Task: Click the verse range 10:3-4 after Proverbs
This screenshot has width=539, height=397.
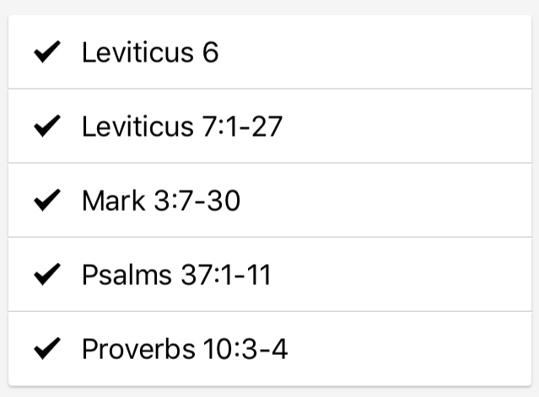Action: 245,349
